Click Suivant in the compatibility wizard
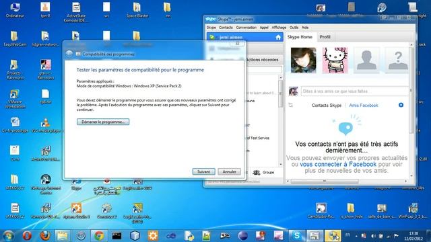431x242 pixels. pyautogui.click(x=203, y=172)
